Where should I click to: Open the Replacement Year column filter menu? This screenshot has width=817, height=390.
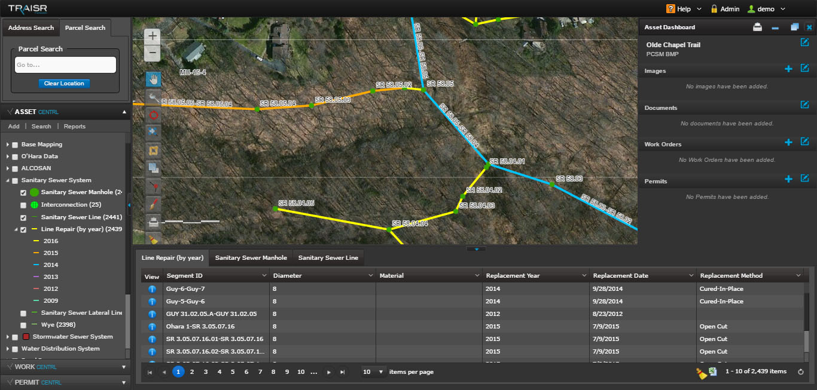coord(584,276)
